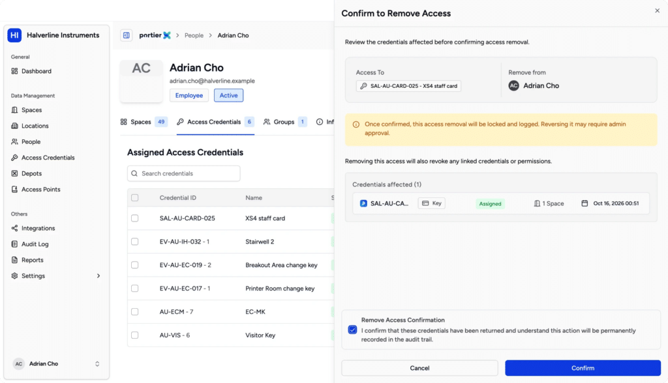Screen dimensions: 668x383
Task: Click the Confirm button
Action: 583,368
